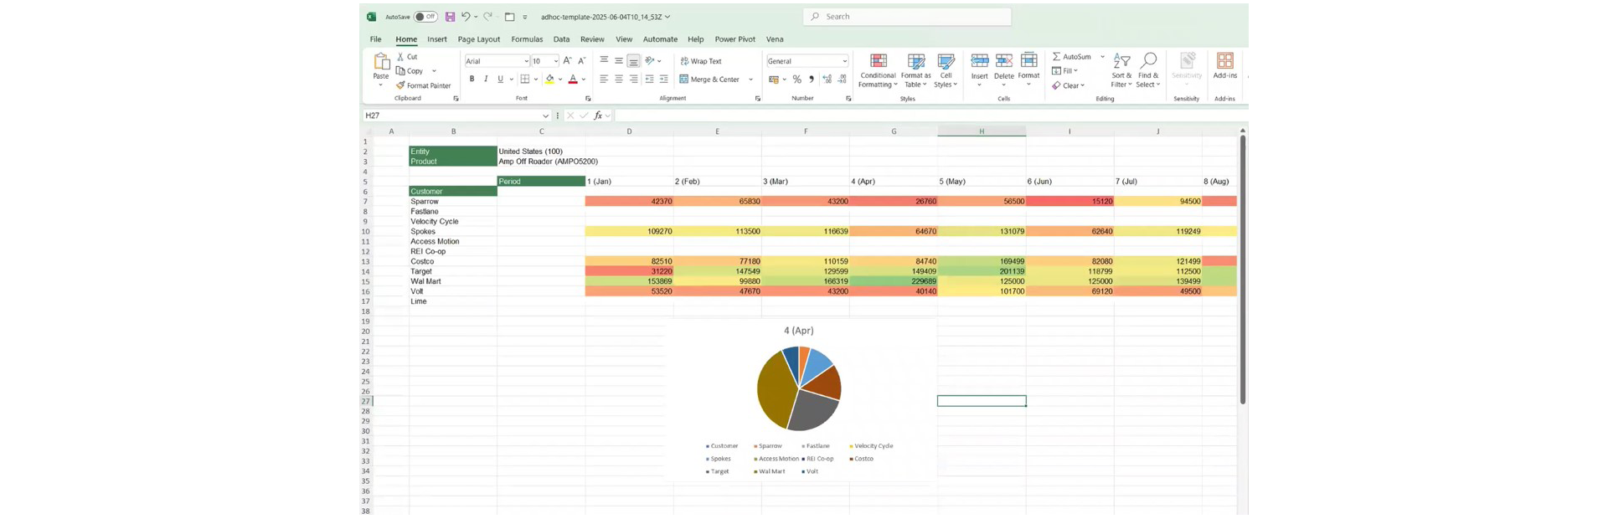1608x519 pixels.
Task: Click the Decrease Decimal icon
Action: click(x=843, y=80)
